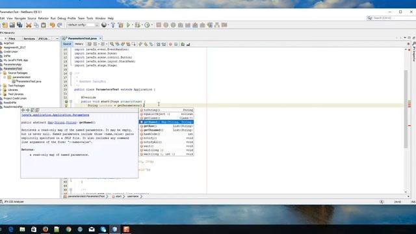Click the Save All toolbar icon
This screenshot has width=416, height=234.
click(19, 25)
